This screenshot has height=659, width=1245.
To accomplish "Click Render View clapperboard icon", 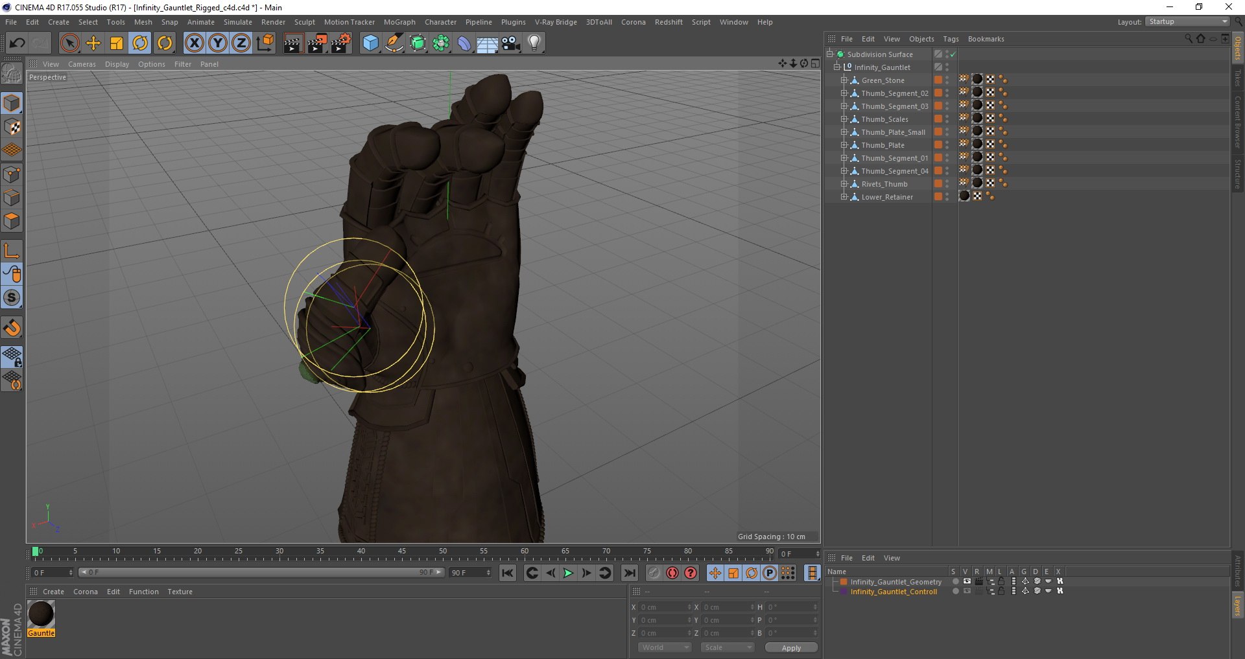I will pos(293,43).
